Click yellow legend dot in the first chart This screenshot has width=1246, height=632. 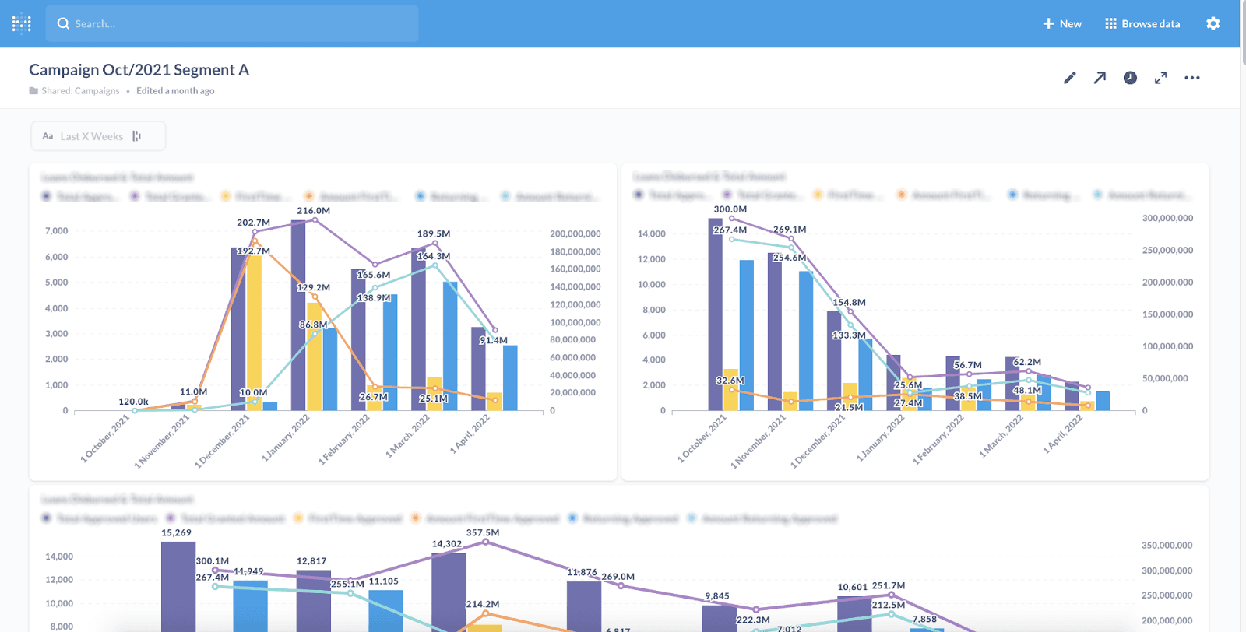pos(225,196)
